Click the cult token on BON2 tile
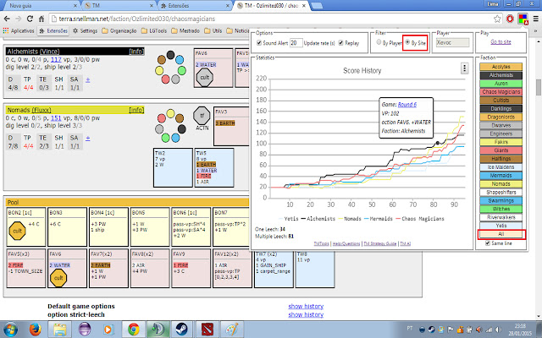 tap(17, 231)
